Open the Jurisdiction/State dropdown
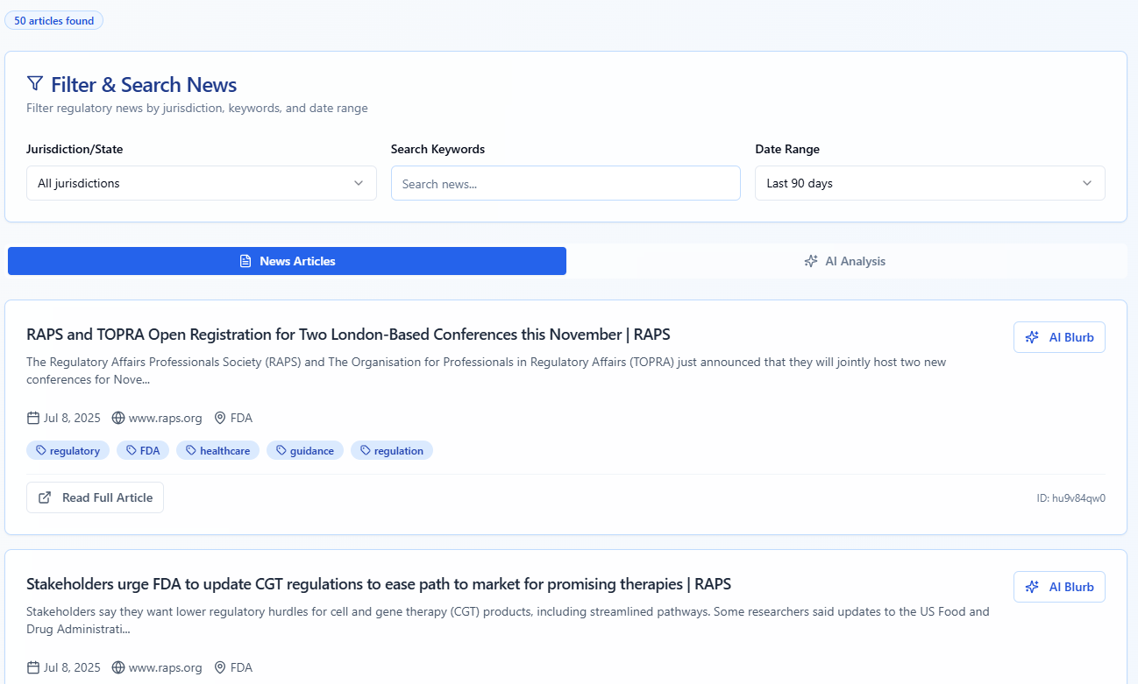1138x684 pixels. 201,183
